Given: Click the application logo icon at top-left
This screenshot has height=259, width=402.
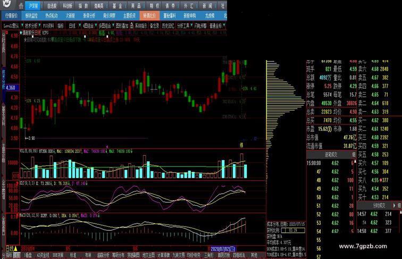Looking at the screenshot, I should pyautogui.click(x=7, y=4).
